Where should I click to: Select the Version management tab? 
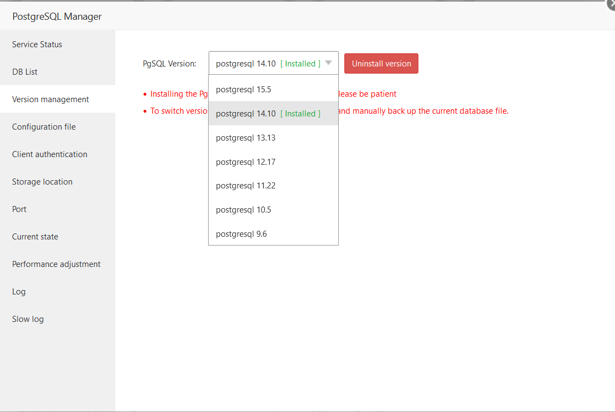(x=58, y=99)
